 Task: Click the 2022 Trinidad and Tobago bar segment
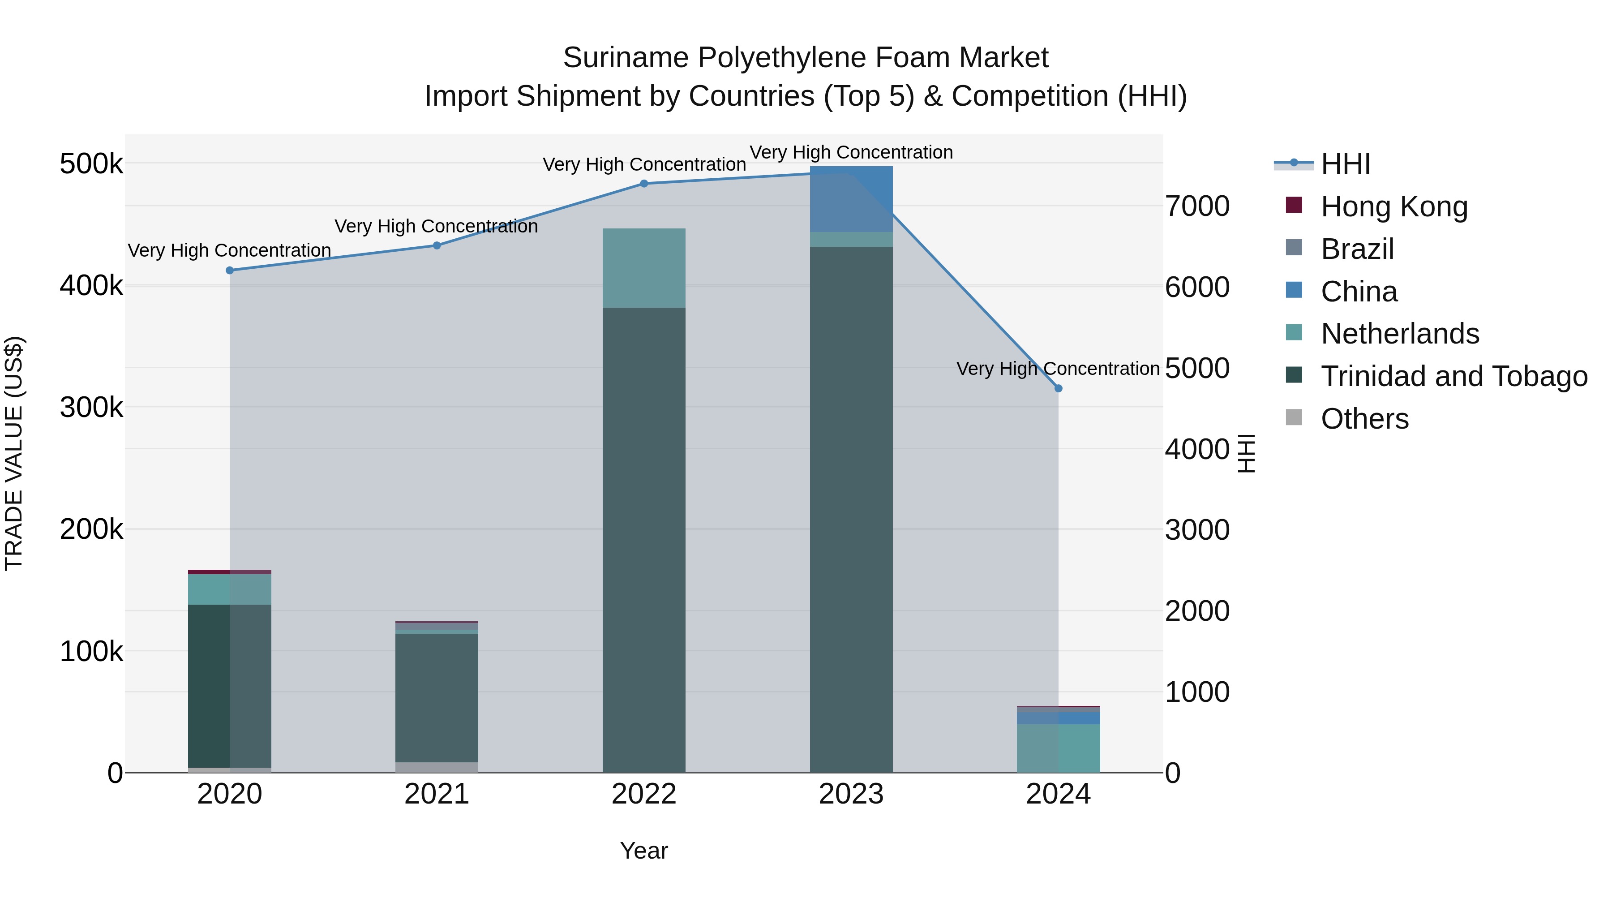[x=644, y=540]
